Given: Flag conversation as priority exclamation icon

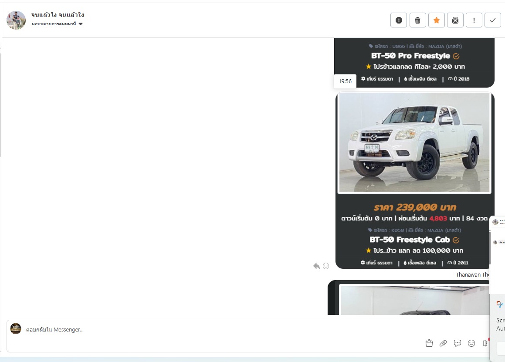Looking at the screenshot, I should tap(474, 20).
